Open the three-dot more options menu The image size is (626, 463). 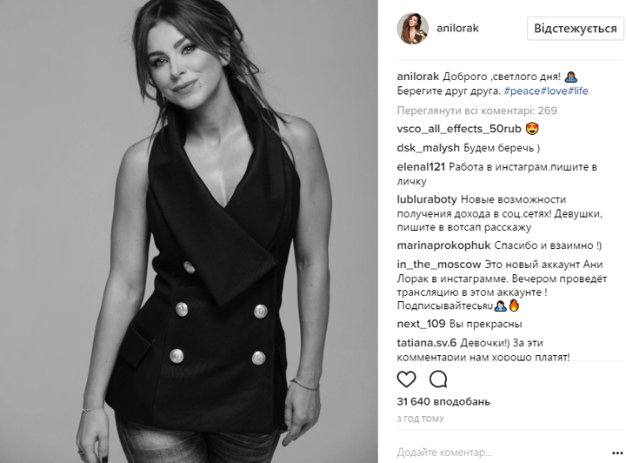tap(617, 453)
